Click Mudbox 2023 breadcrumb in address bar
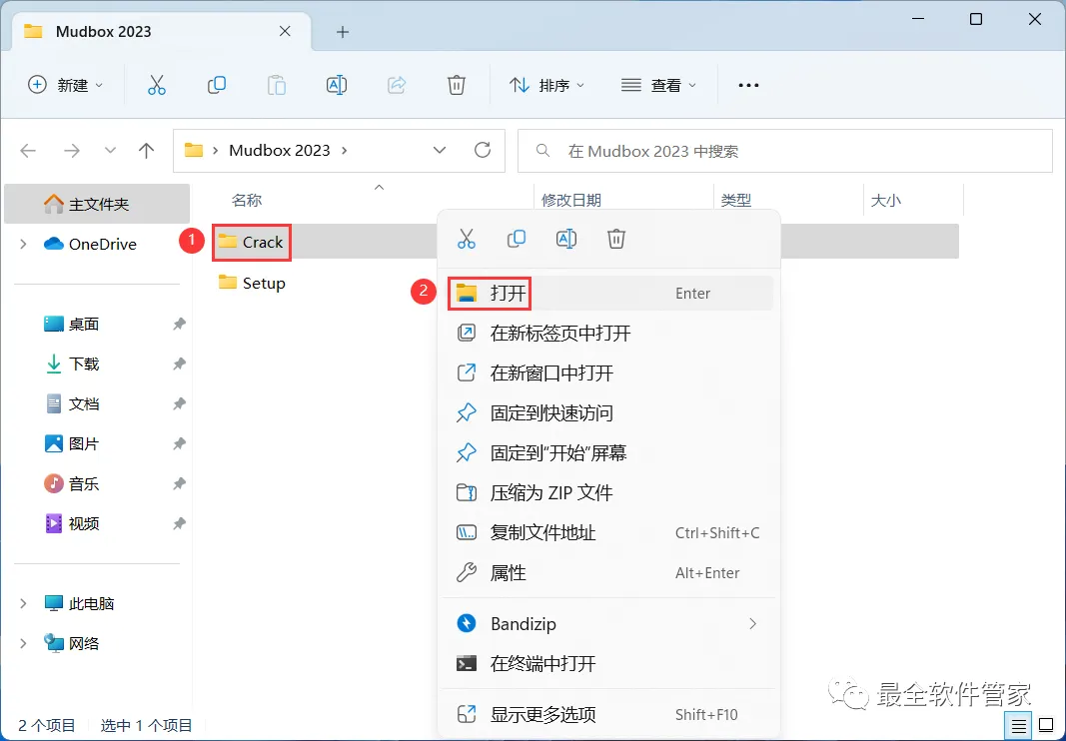 (x=280, y=150)
